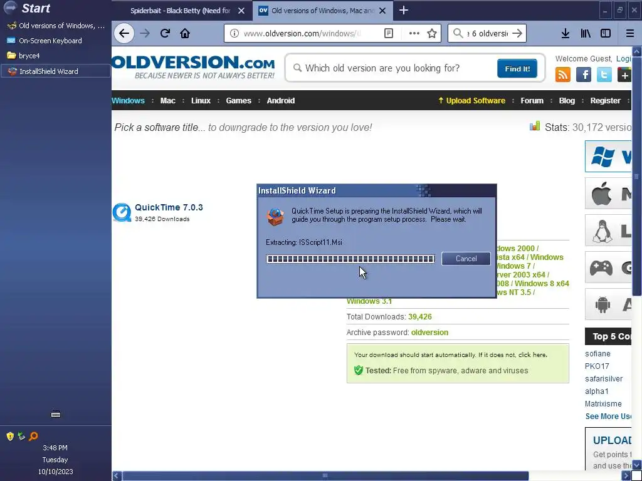Click the horizontal page scrollbar thumb
The image size is (642, 481).
[x=325, y=476]
